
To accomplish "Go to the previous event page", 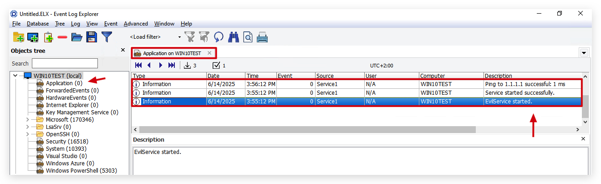I will pos(149,65).
